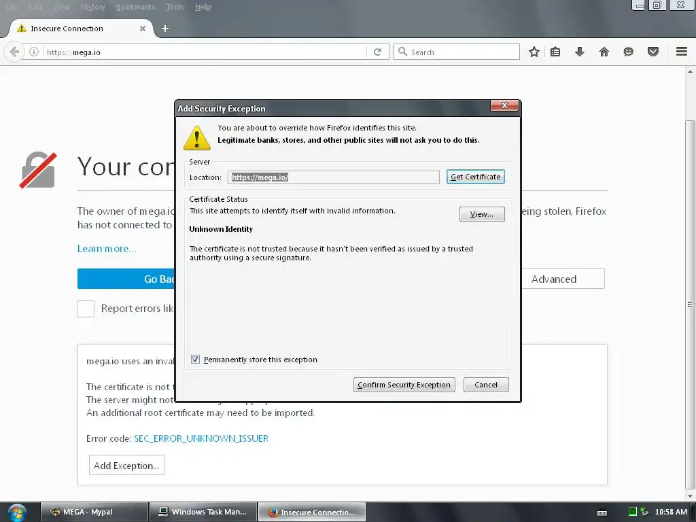Focus the Location field in dialog
696x522 pixels.
coord(333,177)
